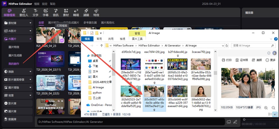Open the 圖片工具 ribbon tab

click(137, 39)
